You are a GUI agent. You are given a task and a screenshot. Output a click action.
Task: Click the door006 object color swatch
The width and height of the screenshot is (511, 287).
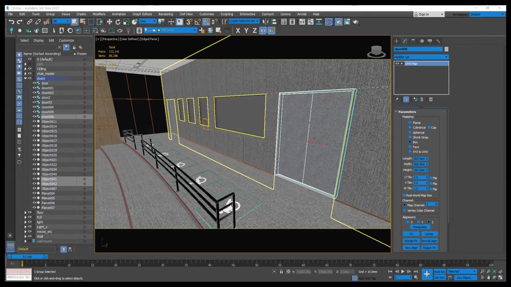coord(446,49)
